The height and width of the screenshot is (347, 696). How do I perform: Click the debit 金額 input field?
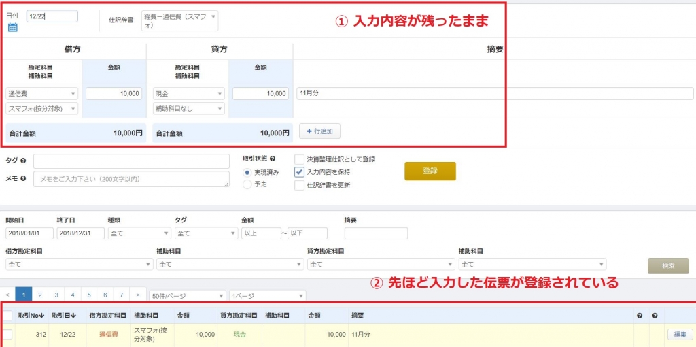[114, 94]
